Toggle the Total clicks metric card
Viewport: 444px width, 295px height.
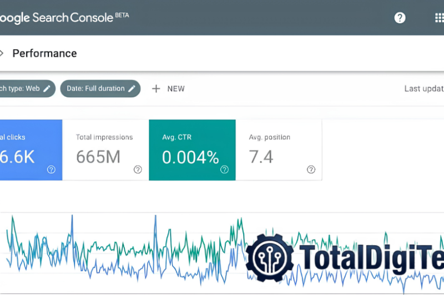click(x=31, y=150)
